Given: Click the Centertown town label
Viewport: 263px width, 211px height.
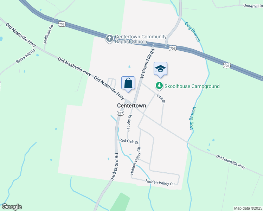Looking at the screenshot, I should [131, 105].
